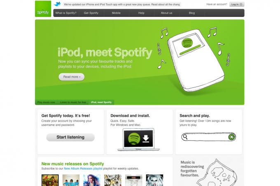Open the Help navigation item
This screenshot has height=186, width=280.
click(141, 13)
